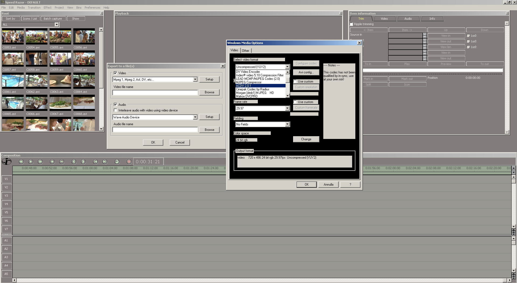Click Browse next to Audio file name
This screenshot has width=517, height=283.
pyautogui.click(x=209, y=130)
